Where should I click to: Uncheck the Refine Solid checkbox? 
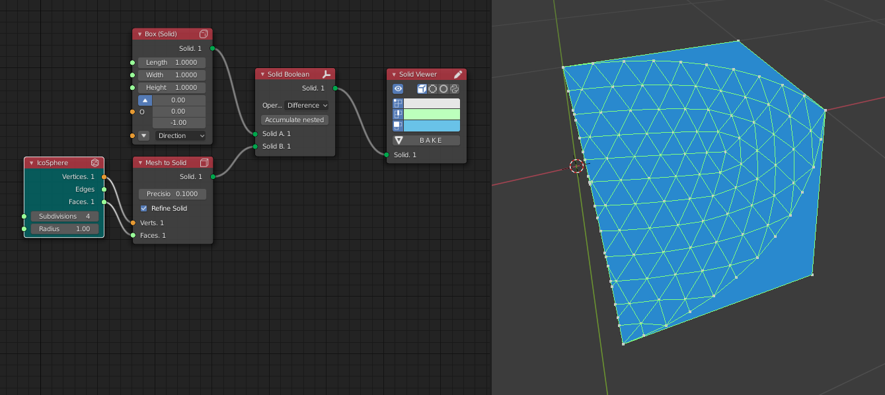tap(144, 208)
